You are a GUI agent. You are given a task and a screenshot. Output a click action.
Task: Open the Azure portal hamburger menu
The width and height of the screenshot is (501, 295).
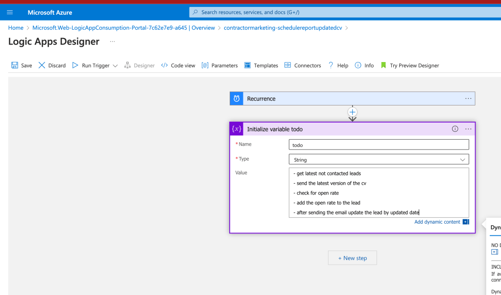coord(10,12)
